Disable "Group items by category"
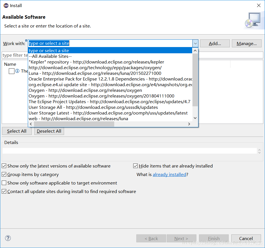Screen dimensions: 265x248 [4, 174]
